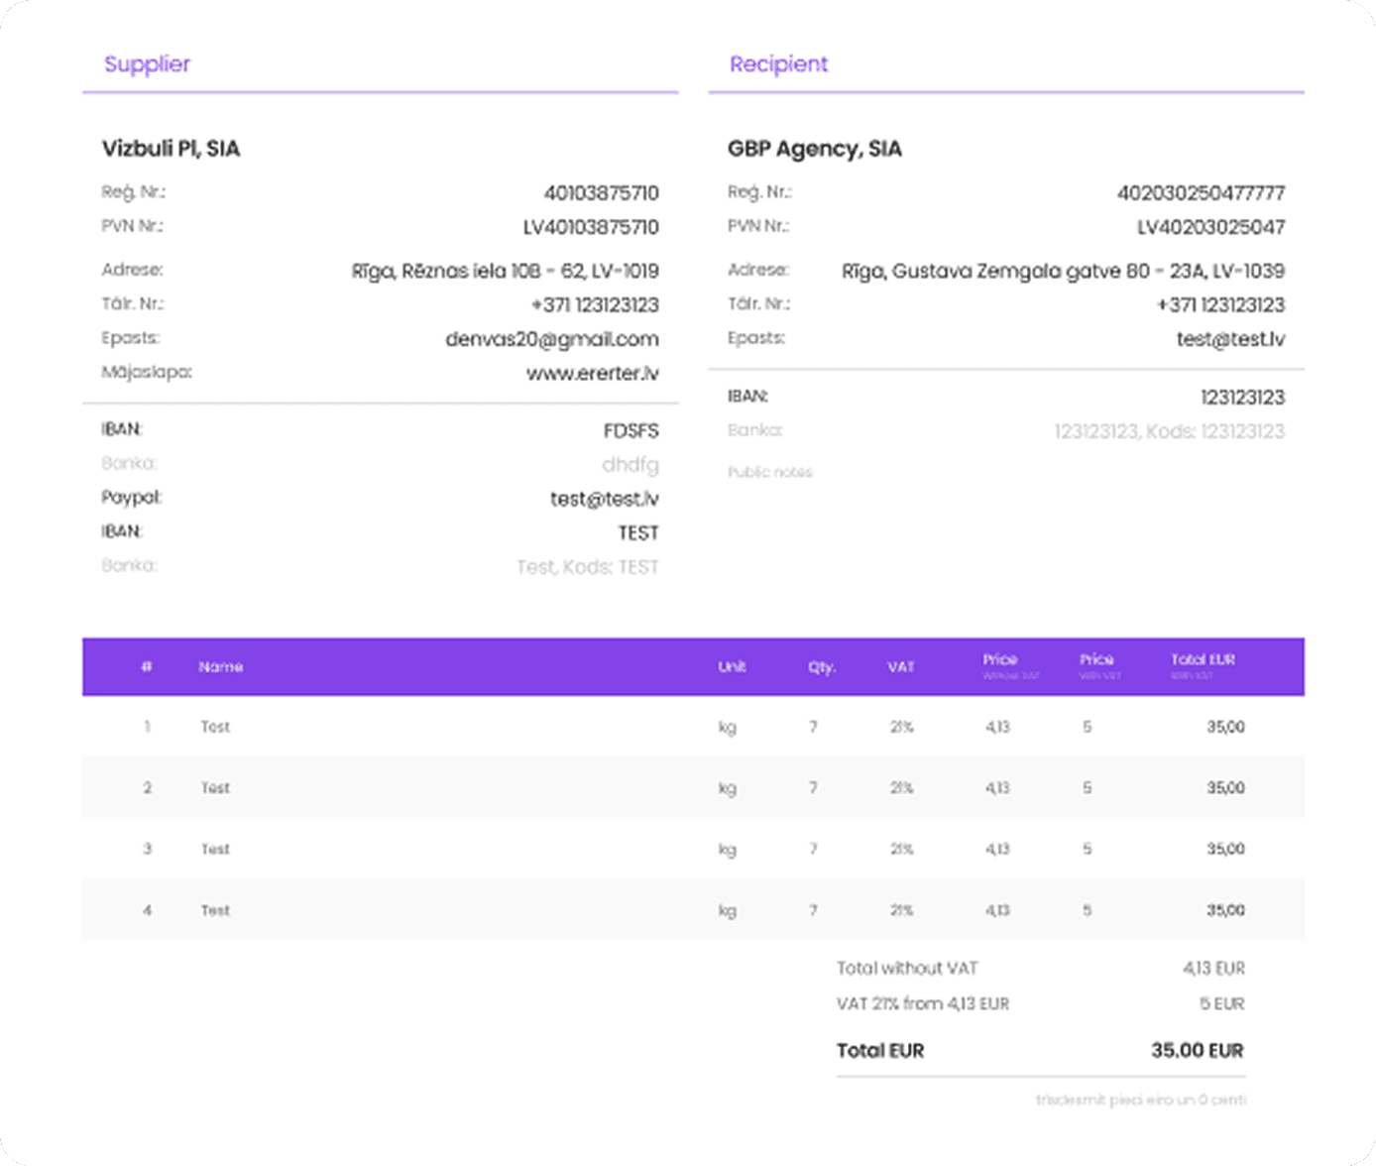The image size is (1376, 1167).
Task: Click the supplier Paypal address value
Action: [x=604, y=499]
